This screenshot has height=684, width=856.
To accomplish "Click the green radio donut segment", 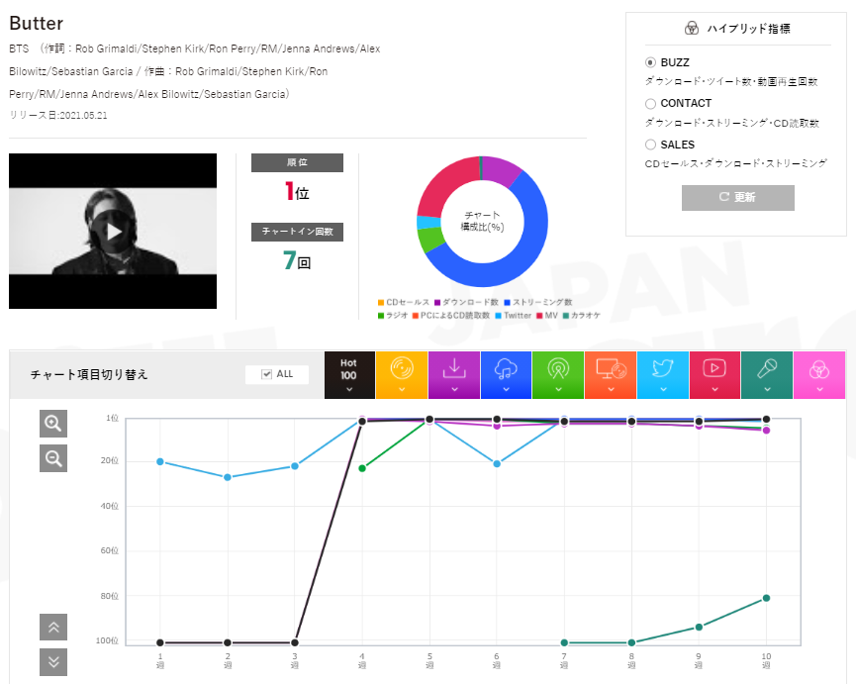I will click(430, 240).
